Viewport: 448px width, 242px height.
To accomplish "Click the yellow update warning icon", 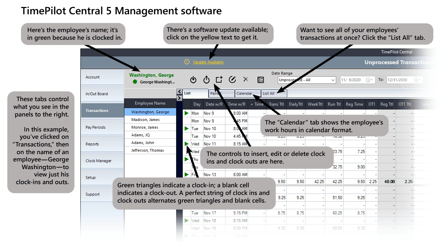I will (187, 62).
